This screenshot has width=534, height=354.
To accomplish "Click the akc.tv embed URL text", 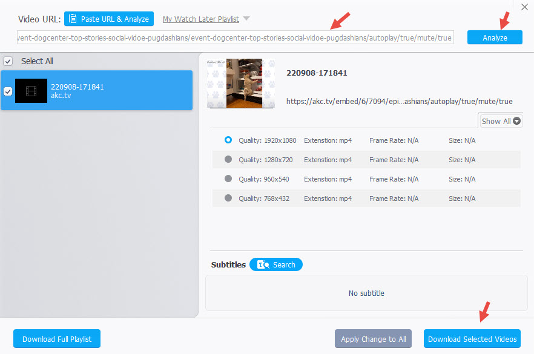I will pyautogui.click(x=399, y=102).
